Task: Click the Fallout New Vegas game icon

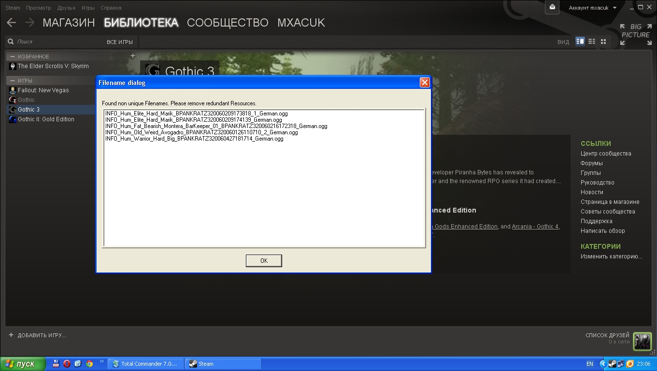Action: pyautogui.click(x=13, y=90)
